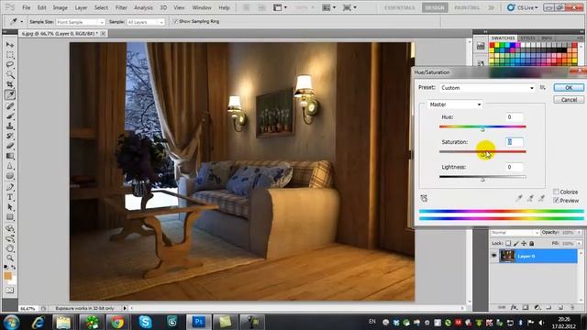Switch to the Styles panel tab

point(528,38)
